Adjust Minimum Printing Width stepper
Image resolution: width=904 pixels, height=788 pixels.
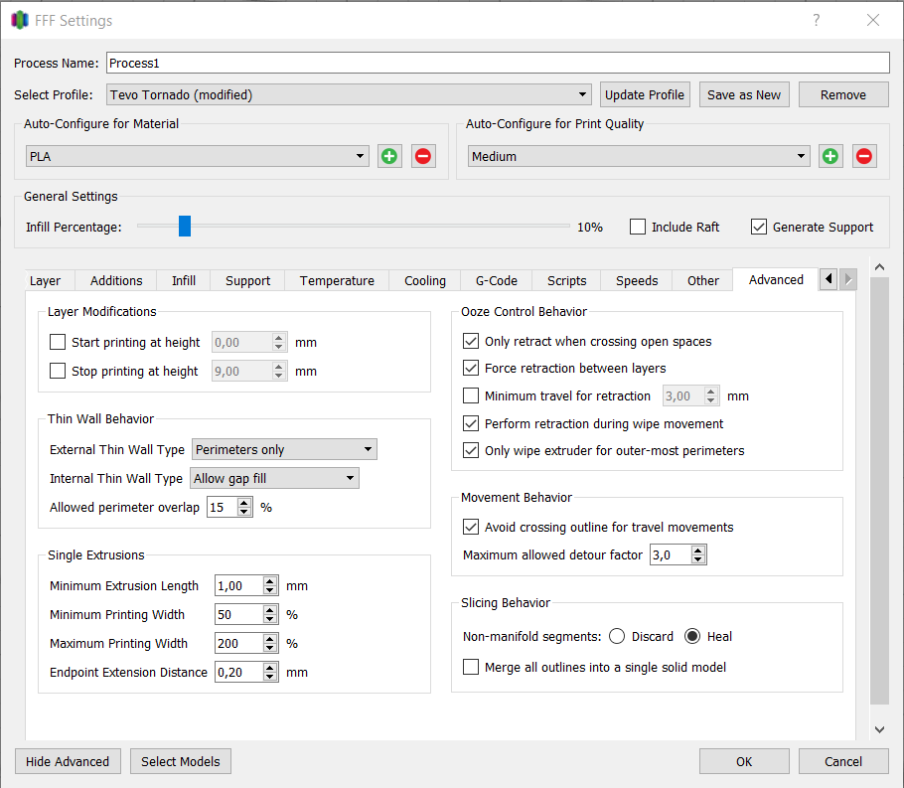(x=270, y=614)
